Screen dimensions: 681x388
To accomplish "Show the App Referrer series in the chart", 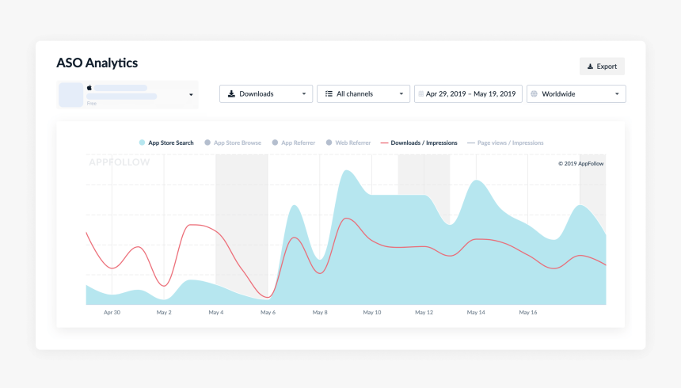I will coord(294,143).
